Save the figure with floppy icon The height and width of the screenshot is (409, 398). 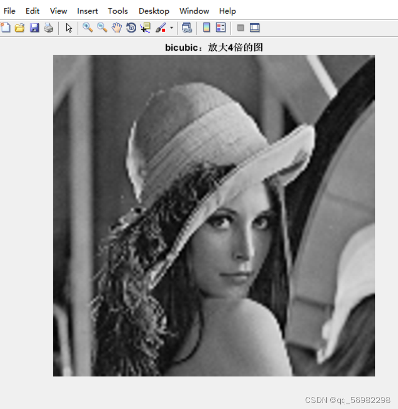[34, 28]
